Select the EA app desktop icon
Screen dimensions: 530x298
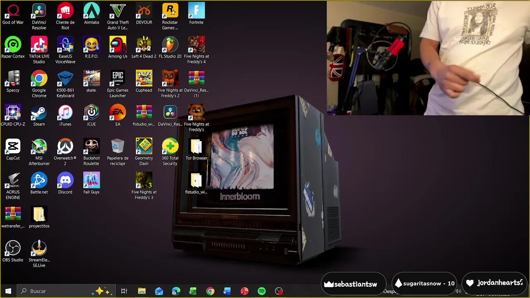coord(118,116)
